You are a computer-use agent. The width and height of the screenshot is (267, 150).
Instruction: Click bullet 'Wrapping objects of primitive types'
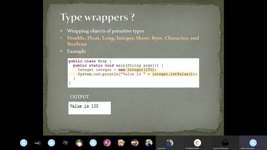coord(106,31)
